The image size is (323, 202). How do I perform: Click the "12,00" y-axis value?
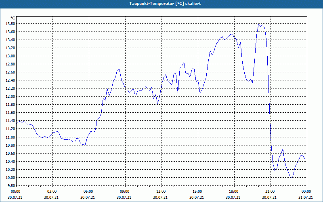(10, 97)
